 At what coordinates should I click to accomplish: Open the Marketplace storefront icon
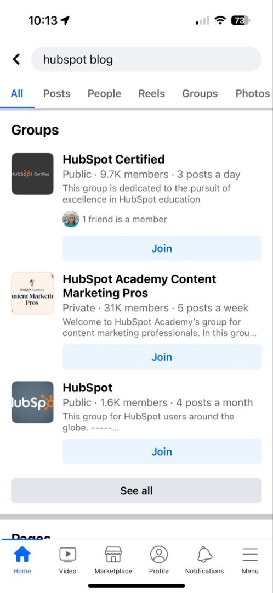pyautogui.click(x=113, y=555)
